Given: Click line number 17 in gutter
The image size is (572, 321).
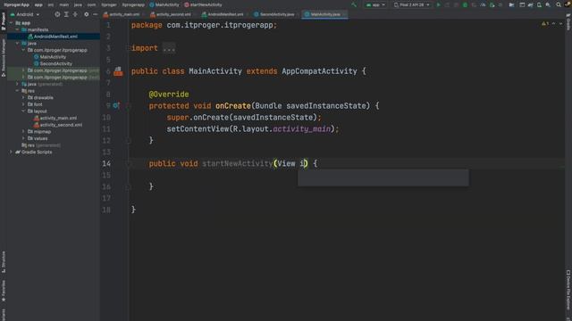Looking at the screenshot, I should click(x=106, y=198).
